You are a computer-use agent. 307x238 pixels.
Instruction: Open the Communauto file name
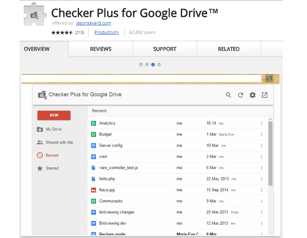111,201
